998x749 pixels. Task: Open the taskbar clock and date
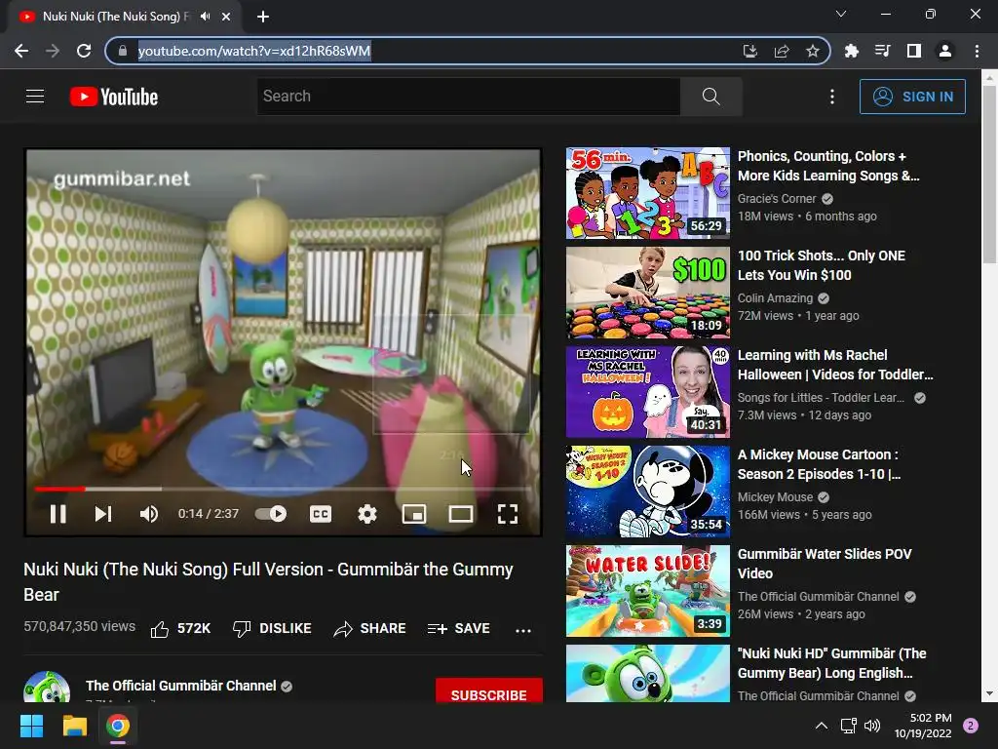click(923, 726)
